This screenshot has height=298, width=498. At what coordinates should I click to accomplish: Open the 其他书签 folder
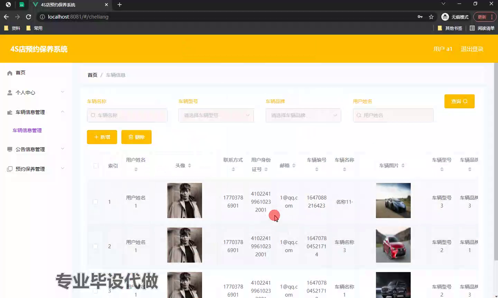click(x=450, y=28)
